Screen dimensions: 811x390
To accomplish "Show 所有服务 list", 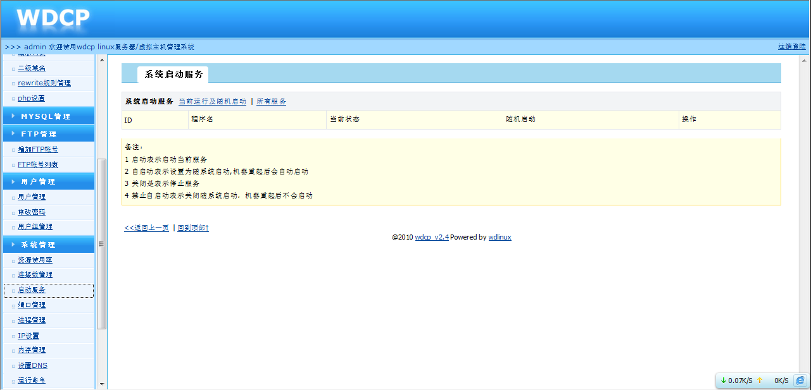I will [x=271, y=101].
